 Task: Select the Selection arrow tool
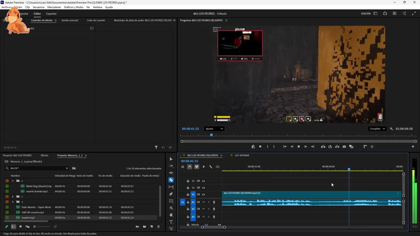coord(171,159)
